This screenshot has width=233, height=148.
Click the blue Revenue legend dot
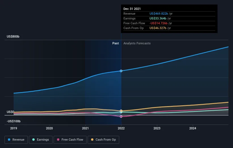9,140
